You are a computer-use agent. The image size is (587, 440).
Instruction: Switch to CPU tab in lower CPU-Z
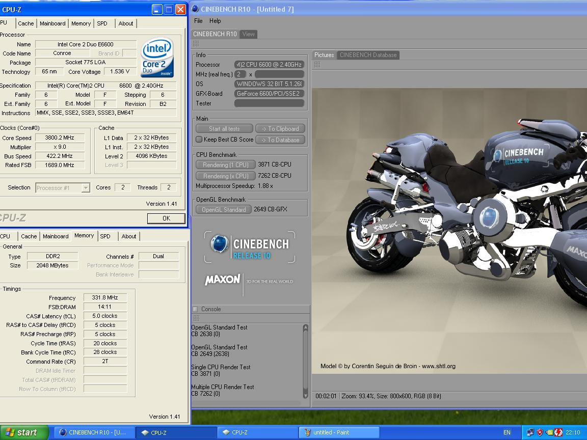click(6, 236)
